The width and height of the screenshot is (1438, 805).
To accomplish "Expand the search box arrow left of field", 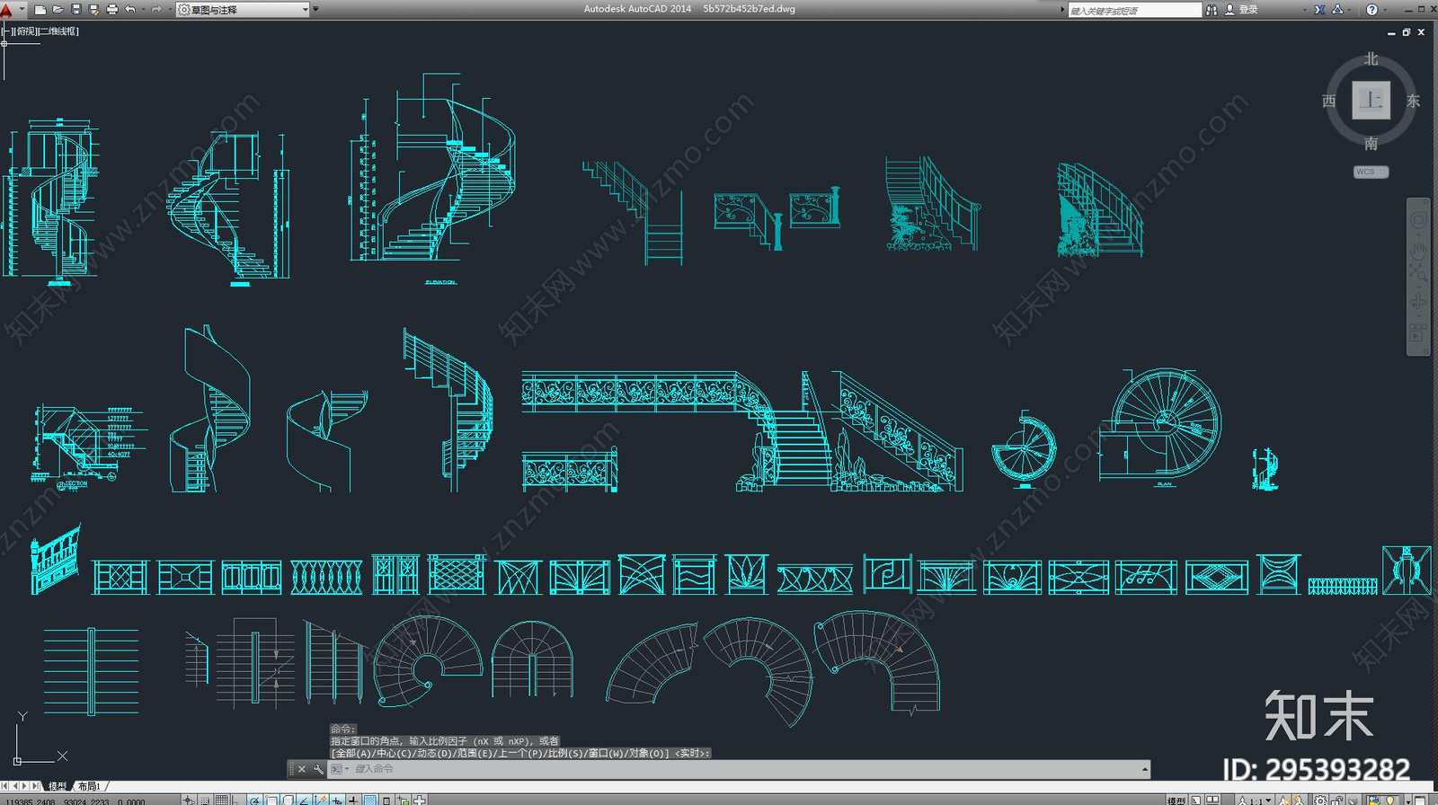I will 1062,10.
